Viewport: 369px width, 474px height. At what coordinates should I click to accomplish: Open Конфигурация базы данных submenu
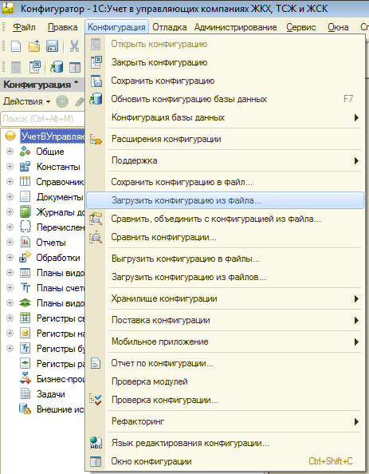coord(225,117)
